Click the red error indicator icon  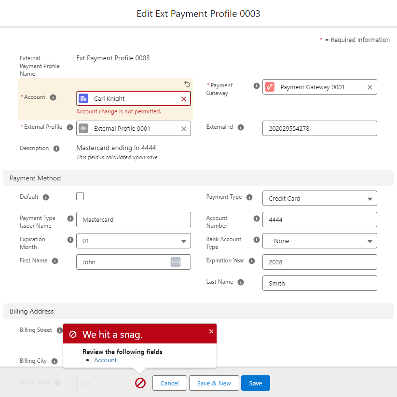140,383
